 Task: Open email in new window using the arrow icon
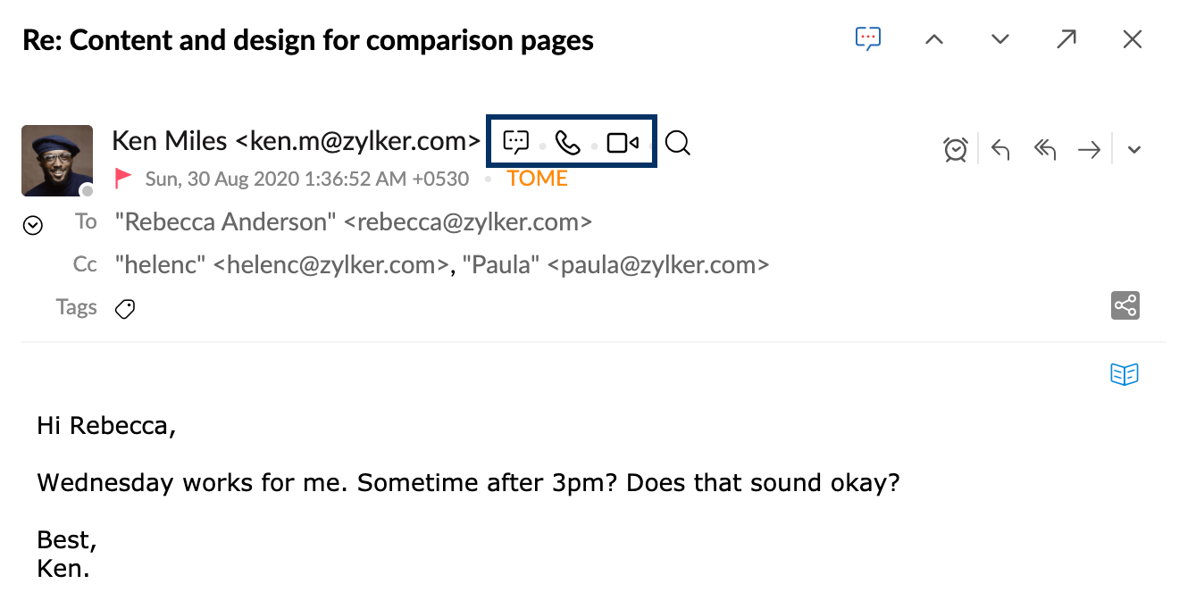click(1066, 39)
